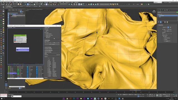The height and width of the screenshot is (100, 178).
Task: Click Remove Modifier trash icon
Action: (165, 22)
